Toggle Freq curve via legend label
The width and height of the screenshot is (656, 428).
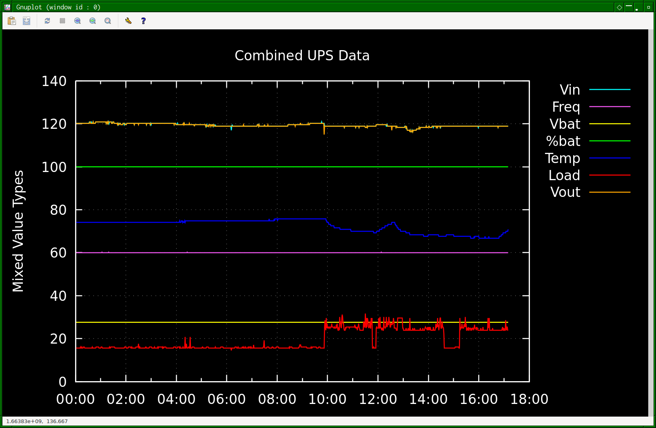click(x=566, y=107)
